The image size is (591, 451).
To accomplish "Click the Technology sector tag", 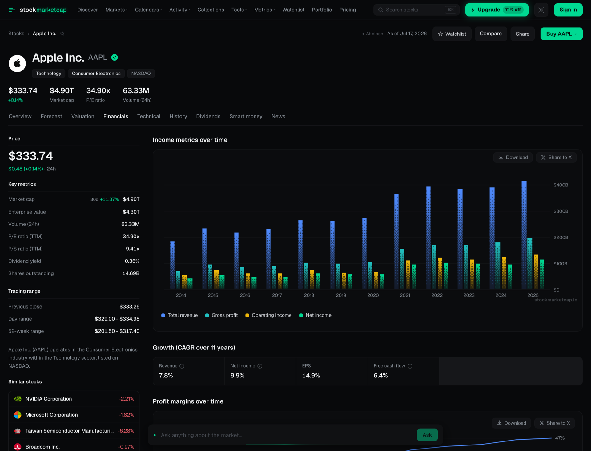I will pos(49,74).
